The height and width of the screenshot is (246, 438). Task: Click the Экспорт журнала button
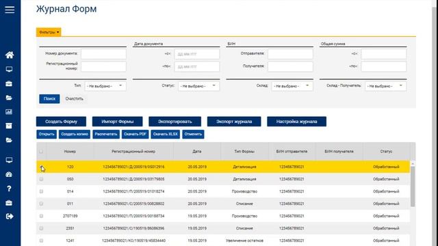point(234,122)
